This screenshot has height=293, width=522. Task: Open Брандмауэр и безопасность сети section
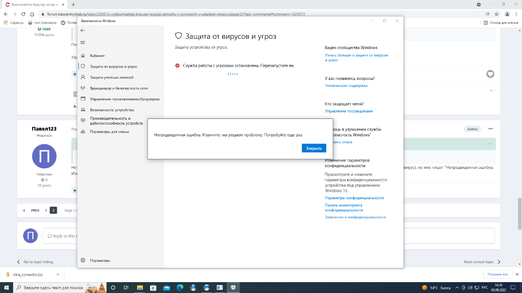point(118,88)
